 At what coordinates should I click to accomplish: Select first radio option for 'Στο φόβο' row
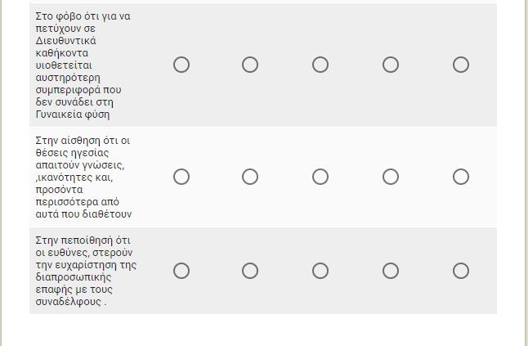[181, 65]
